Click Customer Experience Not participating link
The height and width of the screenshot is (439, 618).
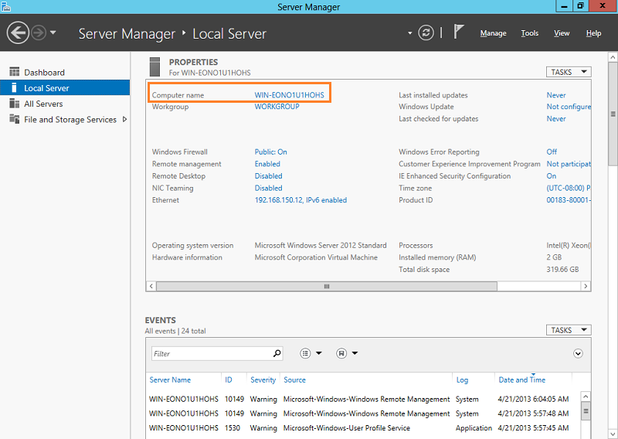point(569,164)
